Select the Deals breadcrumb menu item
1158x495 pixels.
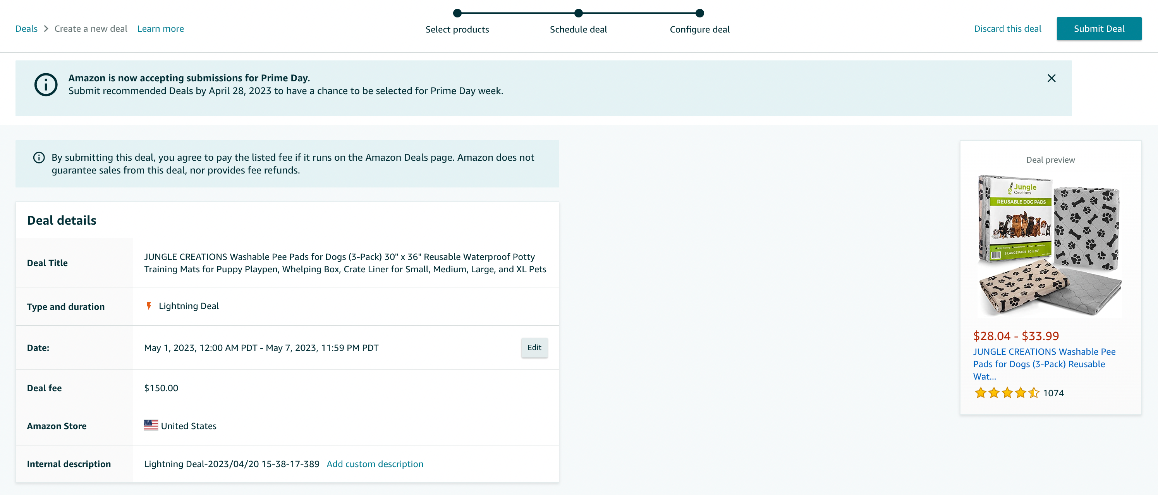27,28
